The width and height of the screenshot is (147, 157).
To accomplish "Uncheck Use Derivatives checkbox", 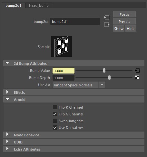I will click(x=55, y=128).
